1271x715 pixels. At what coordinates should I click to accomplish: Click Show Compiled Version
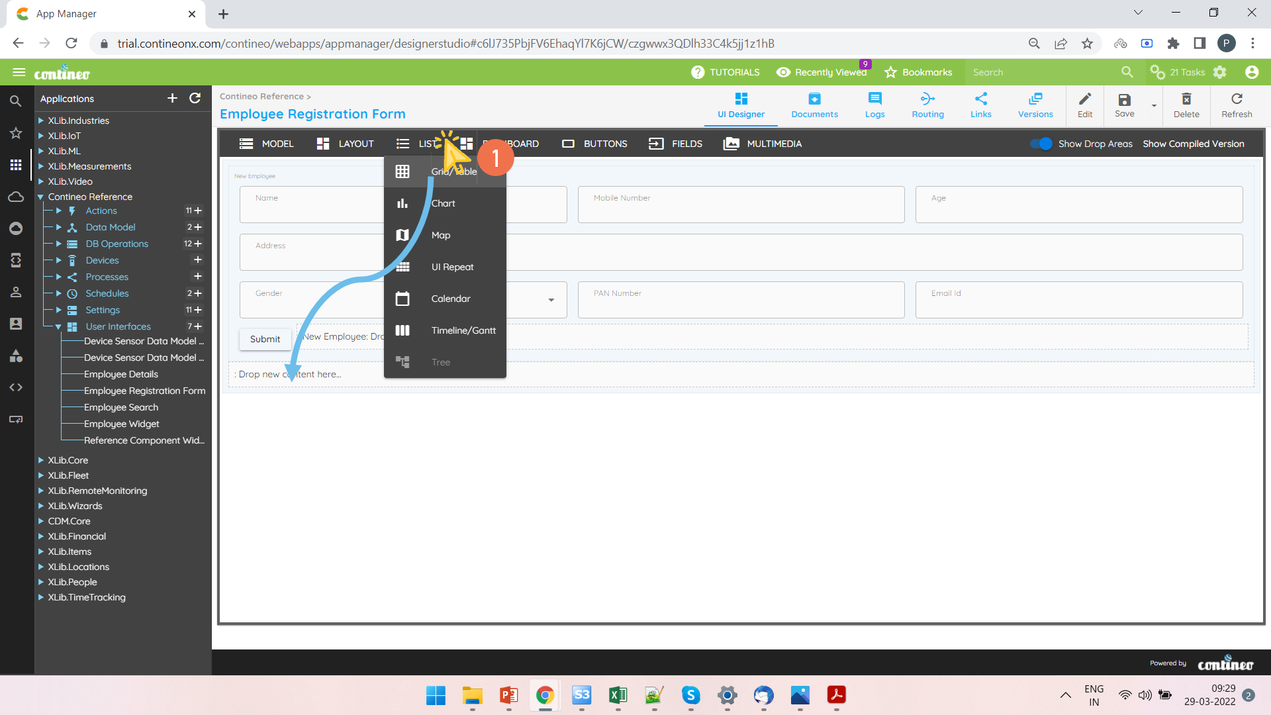(x=1193, y=144)
